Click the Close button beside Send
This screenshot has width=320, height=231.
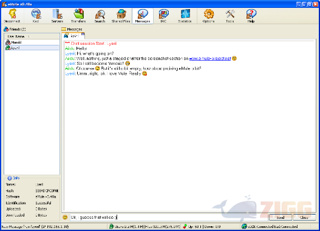click(x=304, y=217)
